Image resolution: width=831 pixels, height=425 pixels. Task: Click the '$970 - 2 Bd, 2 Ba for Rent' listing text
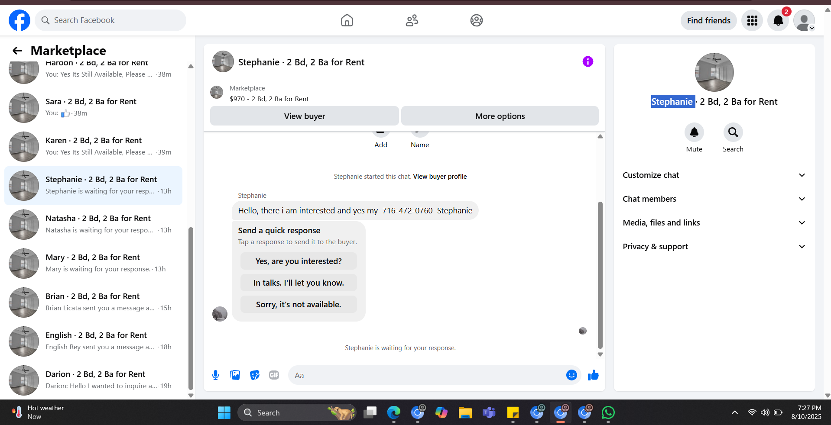[269, 99]
